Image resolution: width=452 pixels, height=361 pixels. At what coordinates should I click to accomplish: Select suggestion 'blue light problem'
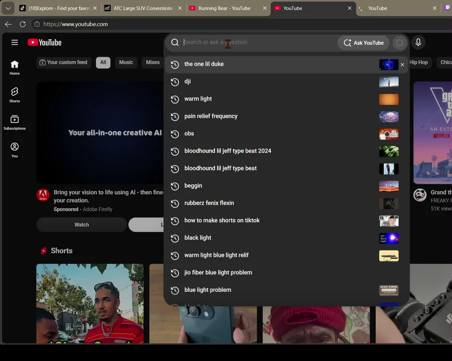coord(287,290)
